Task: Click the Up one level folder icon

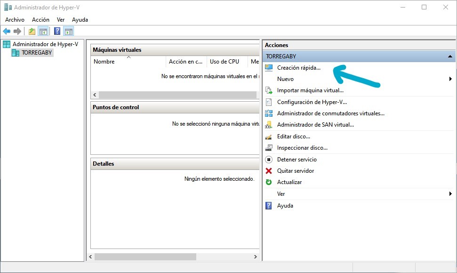Action: [x=32, y=31]
